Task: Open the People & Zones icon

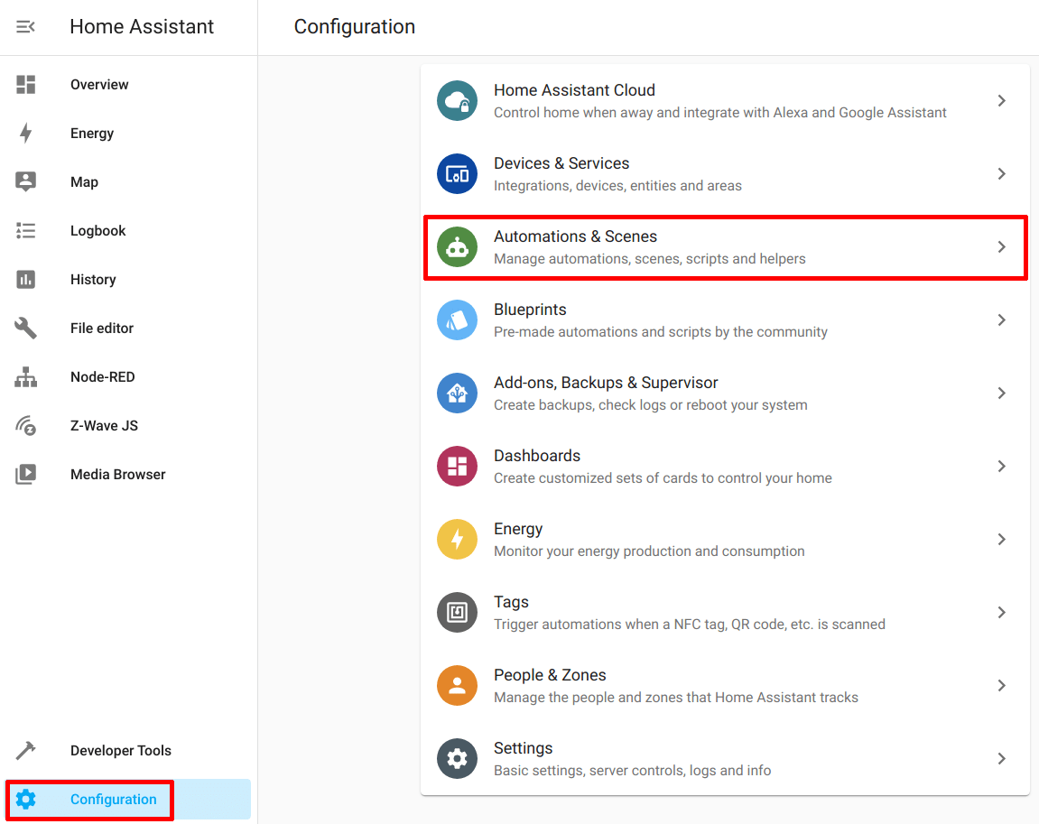Action: [457, 685]
